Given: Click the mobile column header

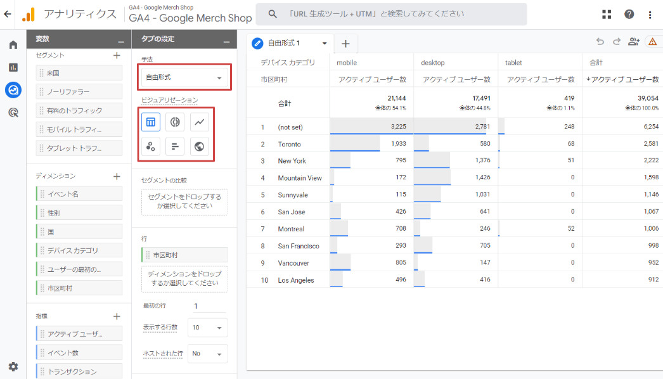Looking at the screenshot, I should [347, 63].
